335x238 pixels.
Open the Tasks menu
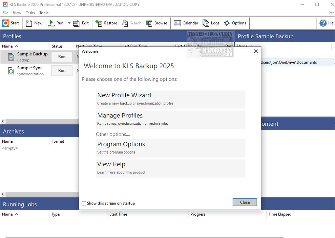(30, 13)
